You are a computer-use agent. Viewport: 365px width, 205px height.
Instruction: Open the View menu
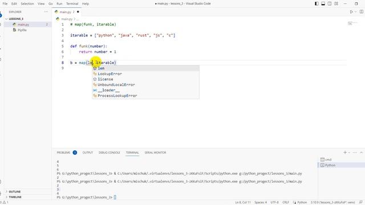point(41,3)
